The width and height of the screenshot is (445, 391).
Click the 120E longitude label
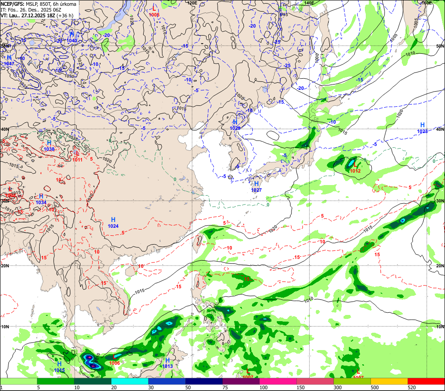pyautogui.click(x=192, y=3)
